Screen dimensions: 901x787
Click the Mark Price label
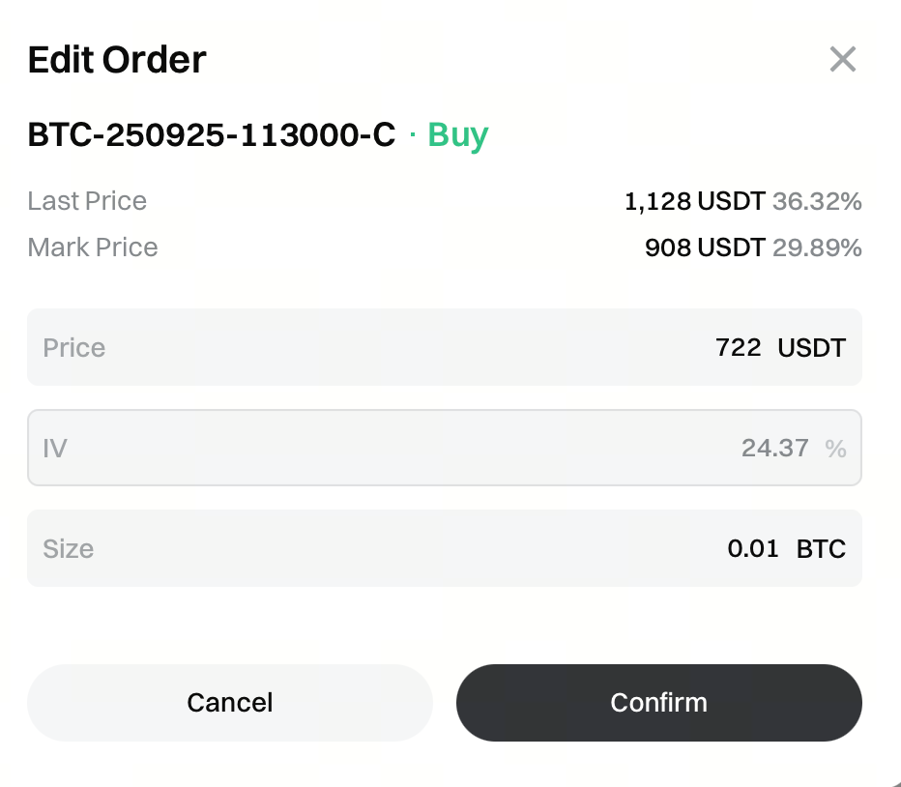[93, 248]
